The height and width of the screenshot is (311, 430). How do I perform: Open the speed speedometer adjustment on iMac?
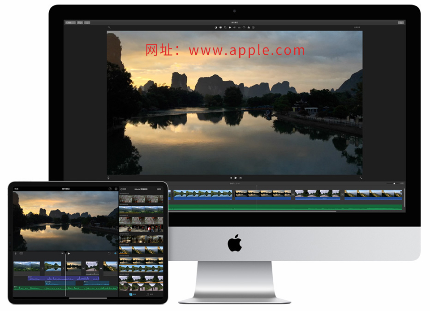point(244,27)
